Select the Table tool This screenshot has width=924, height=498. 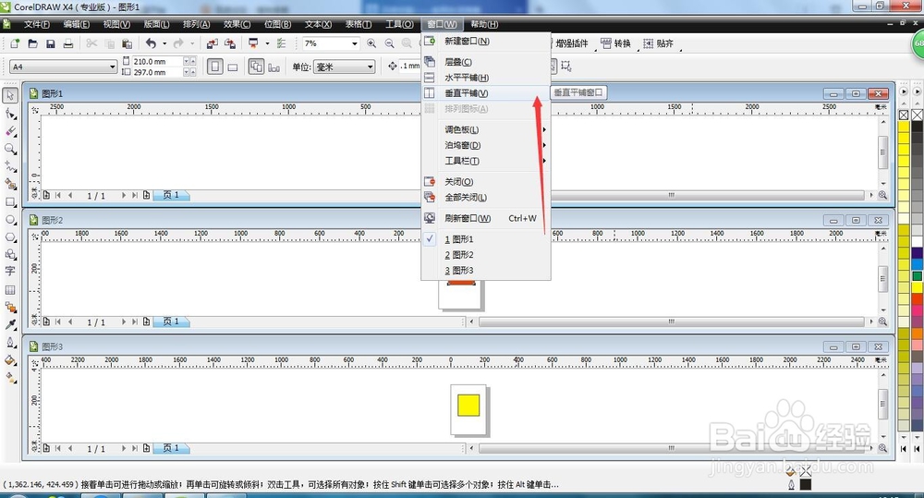[x=10, y=289]
